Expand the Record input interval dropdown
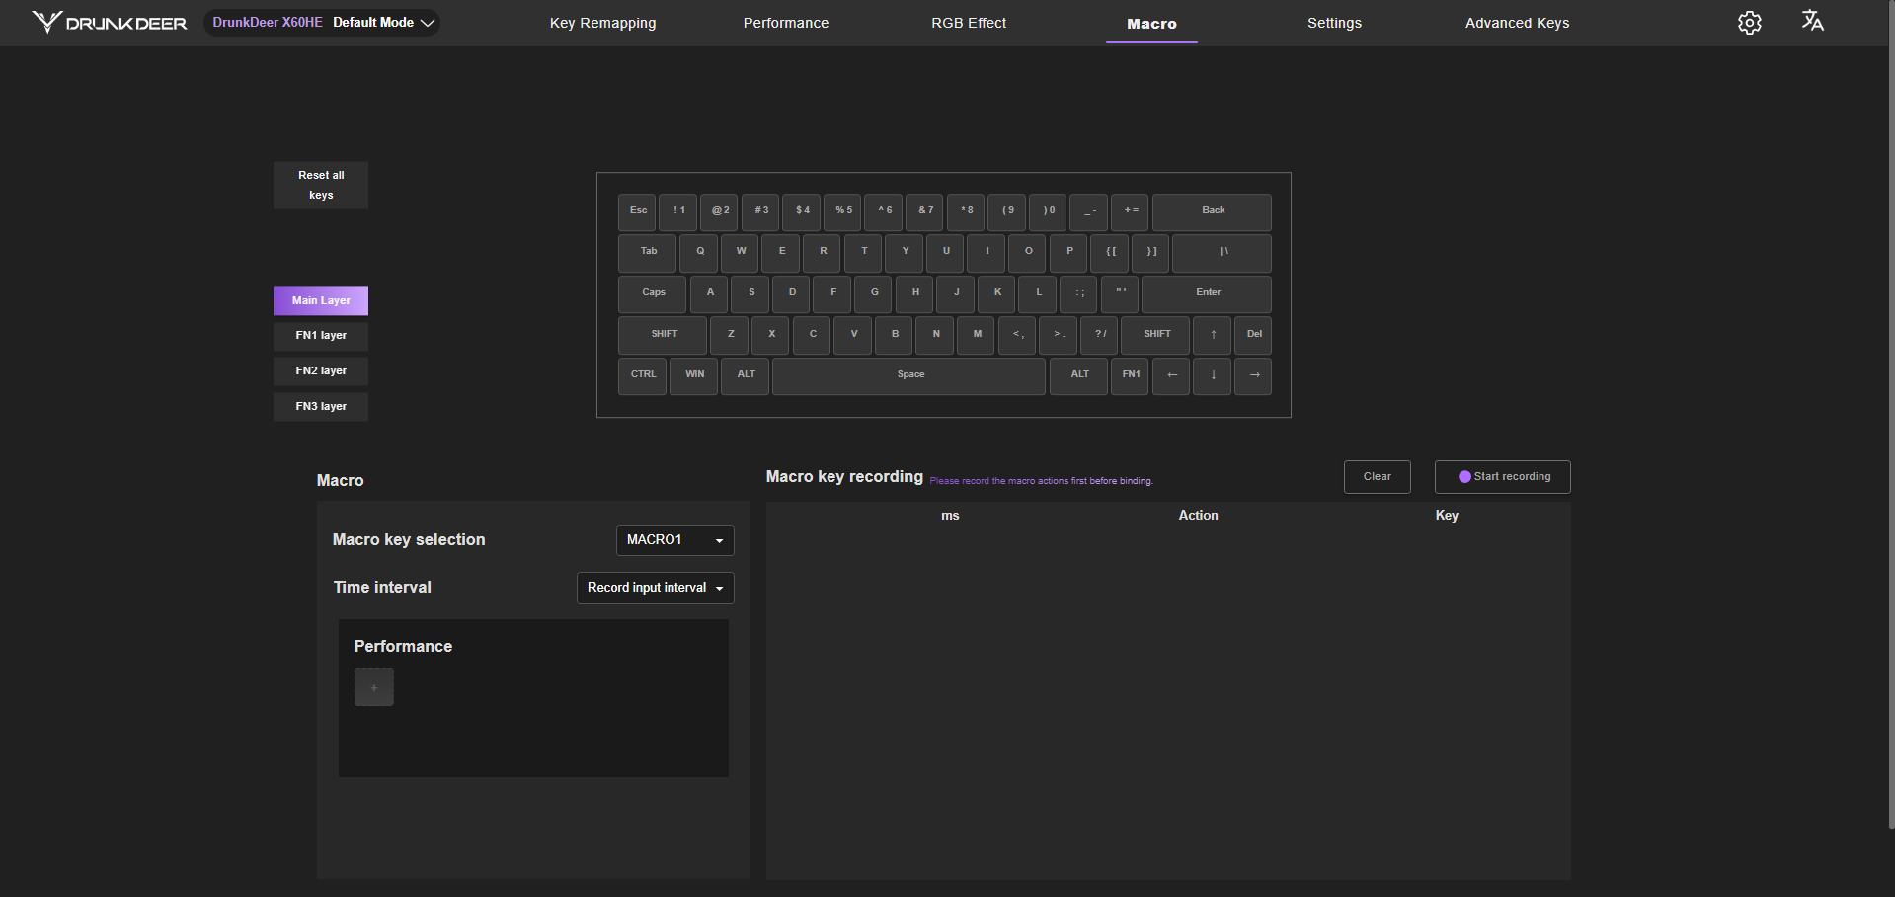The image size is (1895, 897). point(655,588)
